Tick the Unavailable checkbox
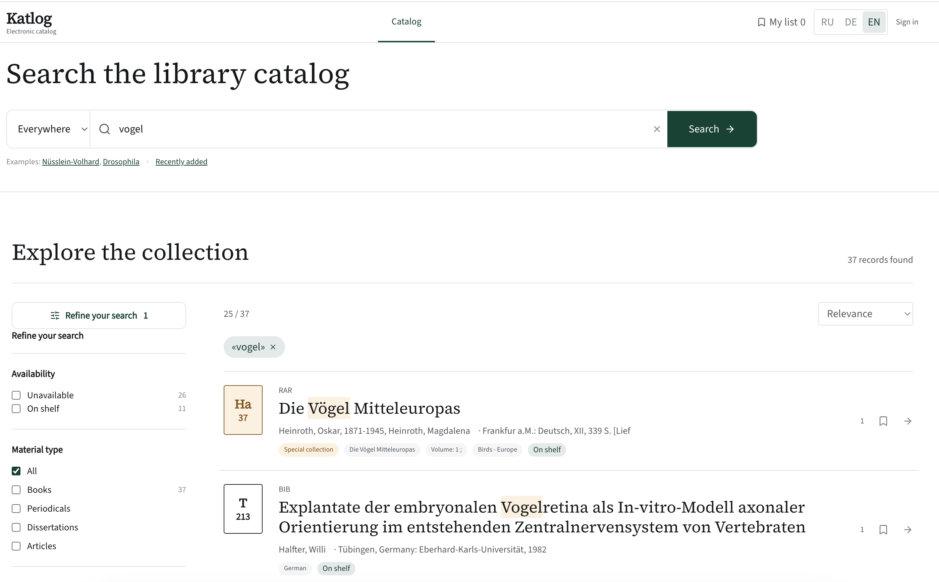This screenshot has height=582, width=939. [16, 395]
